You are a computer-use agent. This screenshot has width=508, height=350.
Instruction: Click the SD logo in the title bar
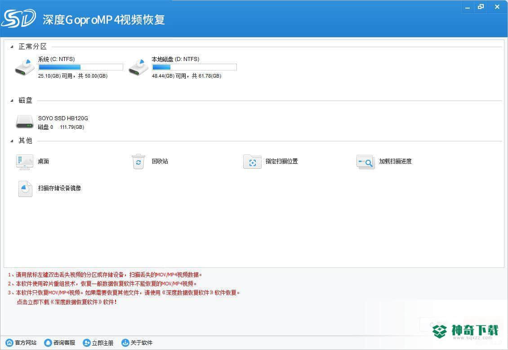click(x=18, y=18)
